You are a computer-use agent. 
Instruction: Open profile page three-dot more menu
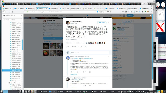pos(133,21)
